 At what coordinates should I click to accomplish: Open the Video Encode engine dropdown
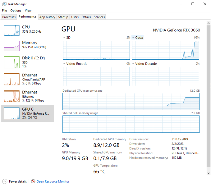click(x=64, y=64)
